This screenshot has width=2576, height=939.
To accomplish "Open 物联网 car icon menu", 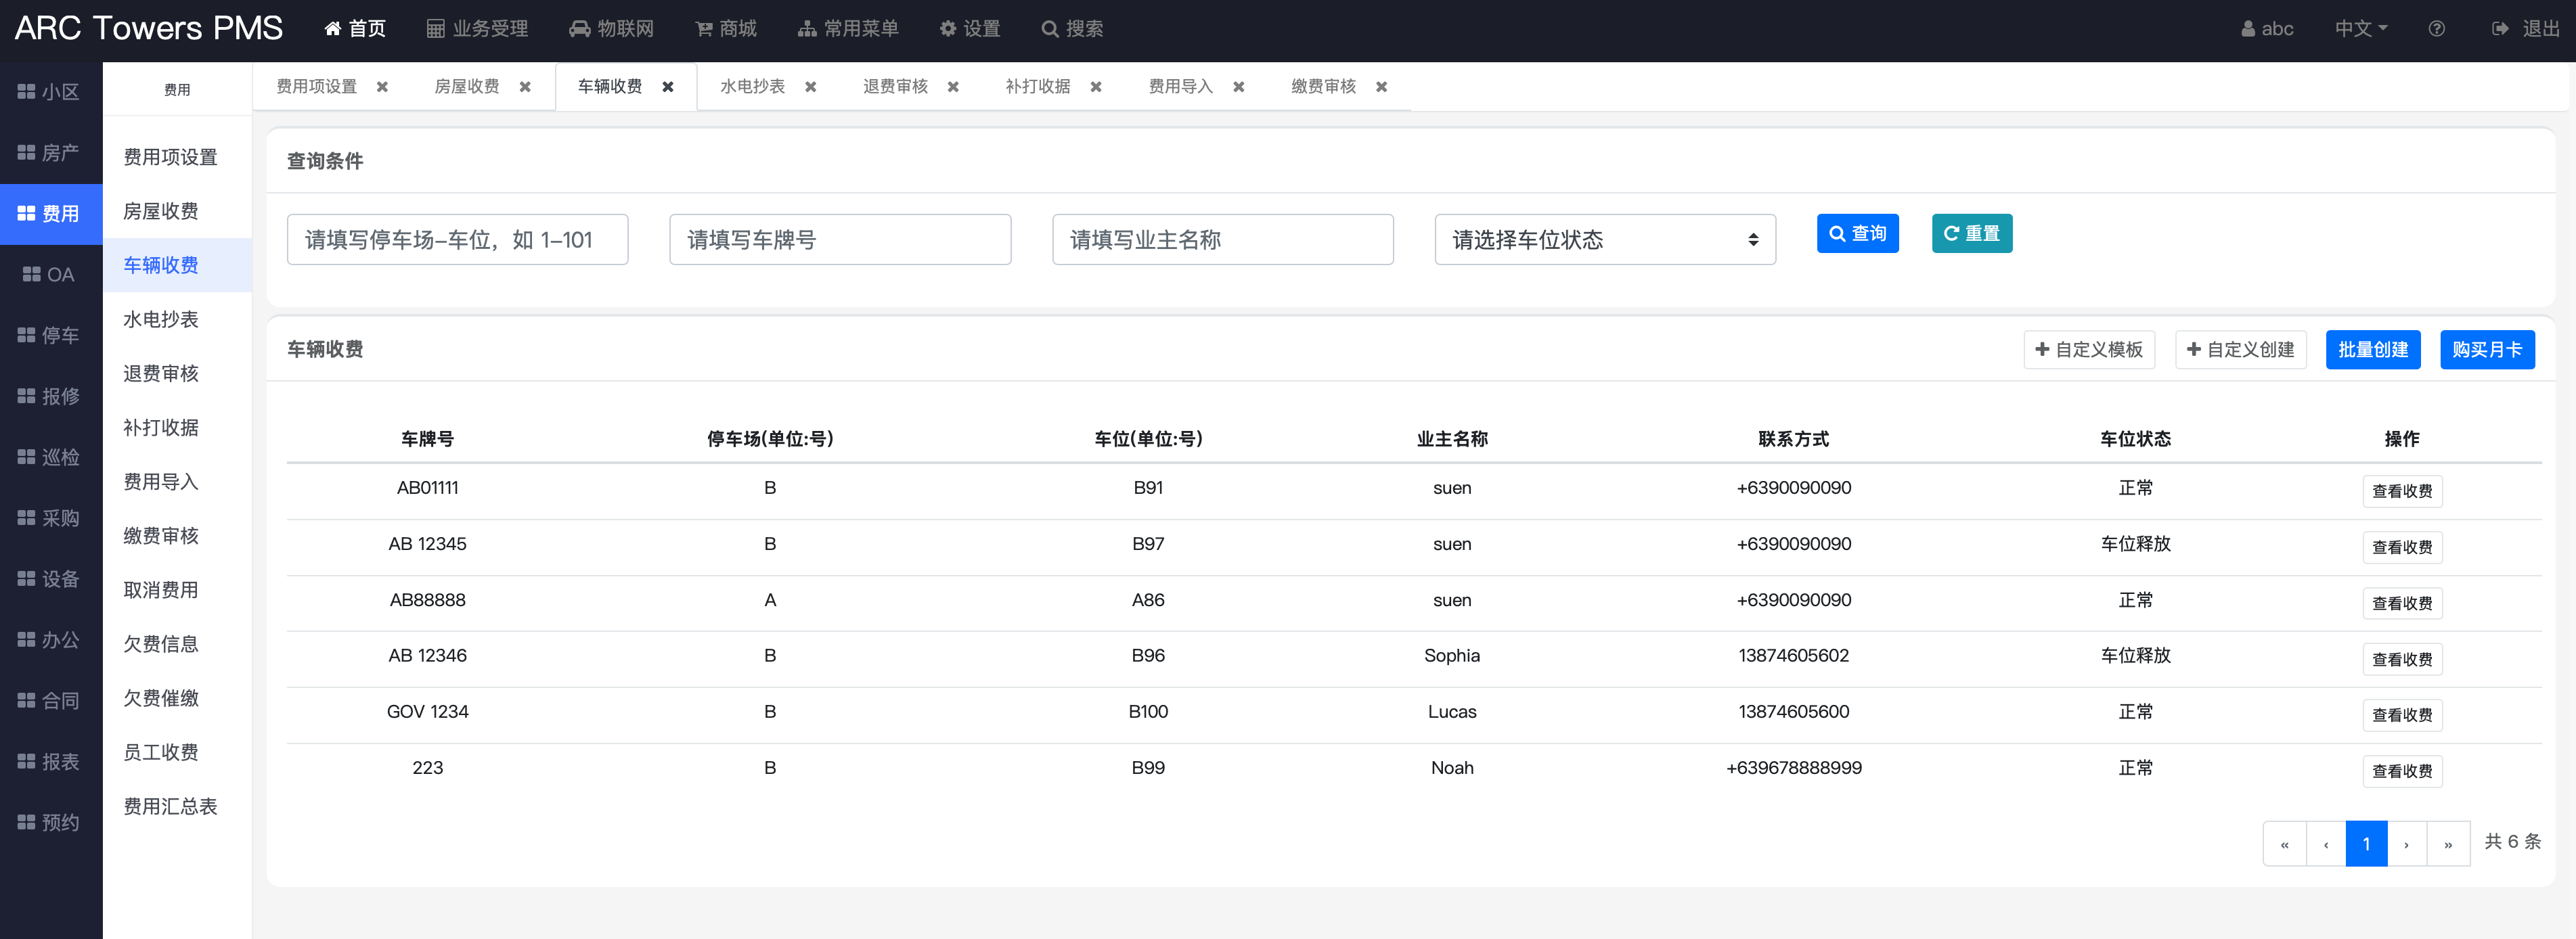I will pyautogui.click(x=579, y=29).
